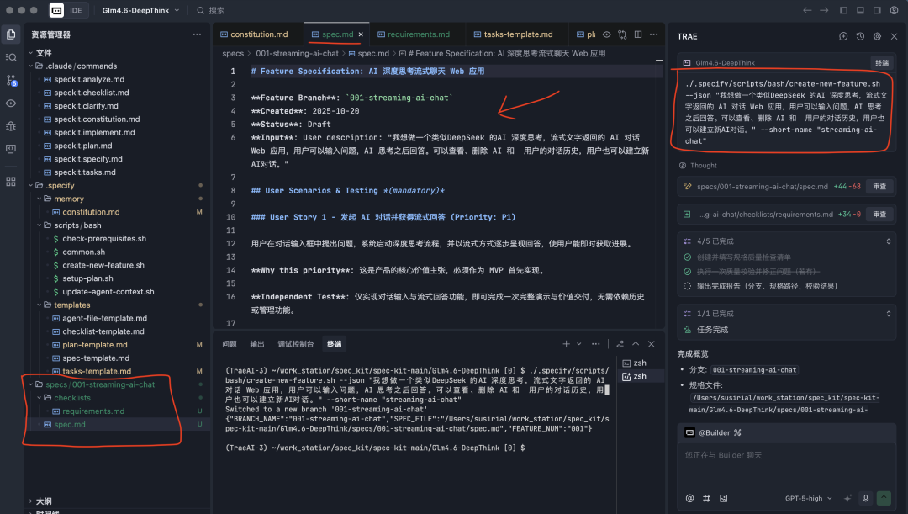Screen dimensions: 908x514
Task: Open the Search view in the activity bar
Action: [x=11, y=57]
